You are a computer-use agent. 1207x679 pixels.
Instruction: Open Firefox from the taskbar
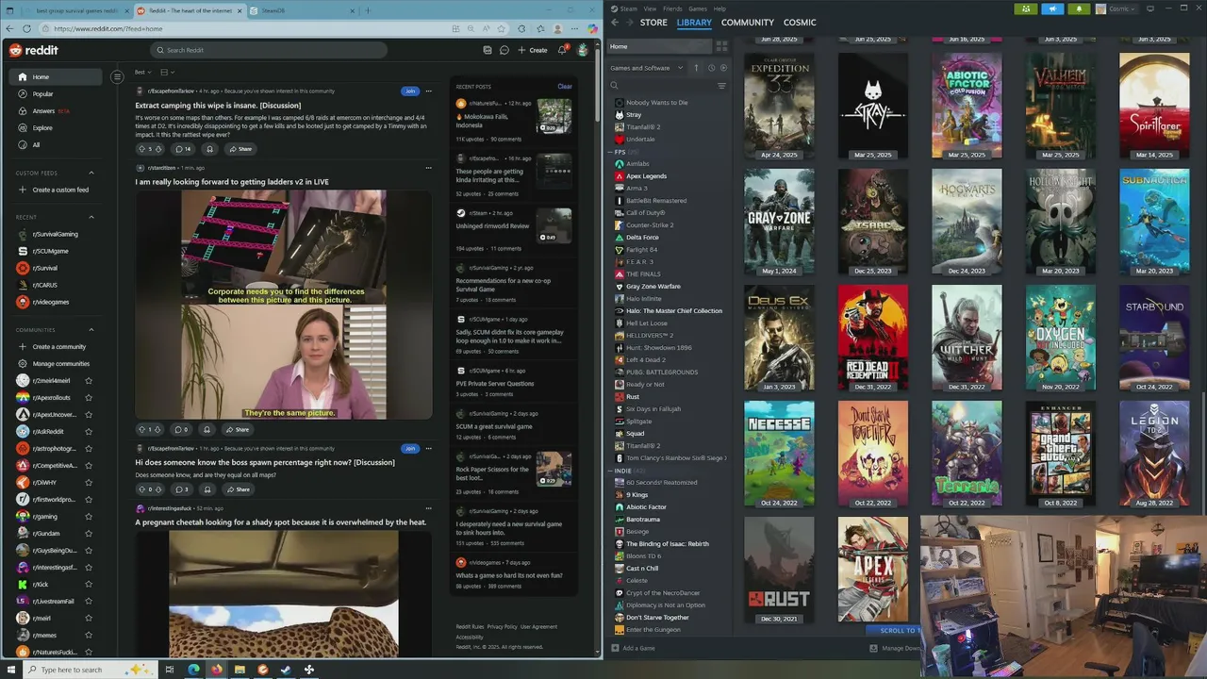216,670
